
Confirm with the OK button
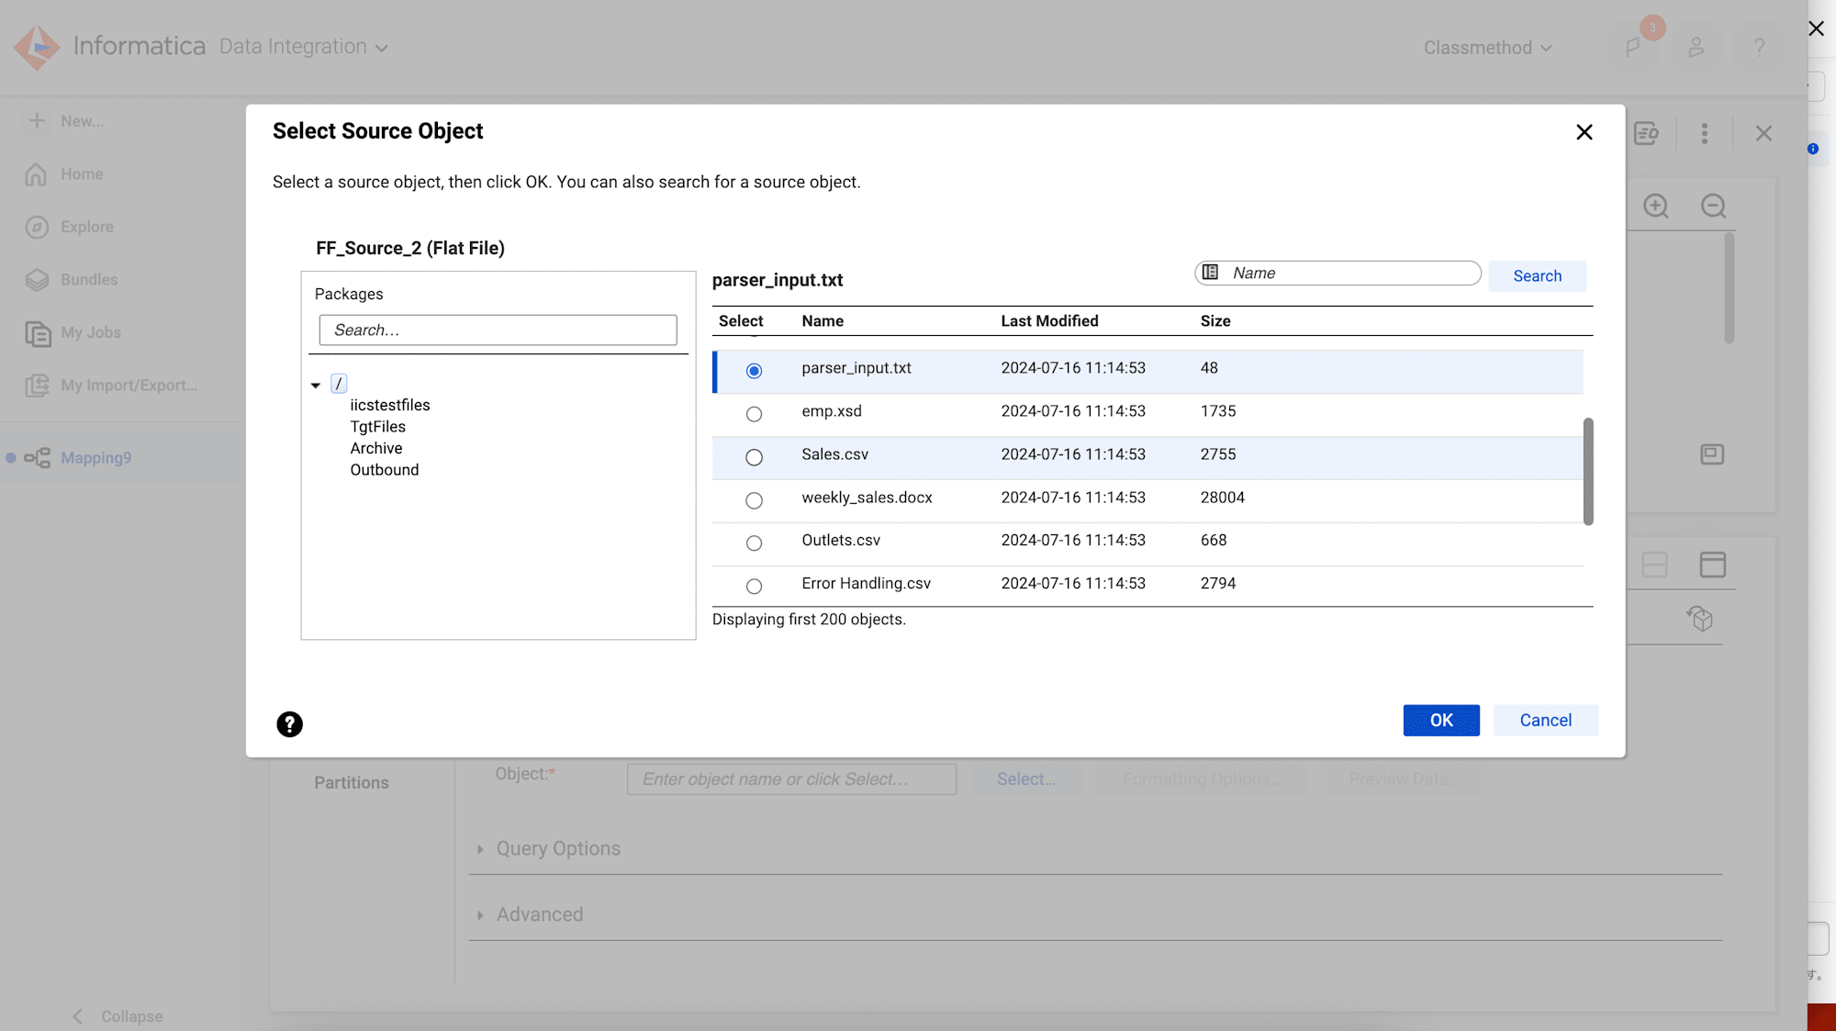pos(1440,721)
